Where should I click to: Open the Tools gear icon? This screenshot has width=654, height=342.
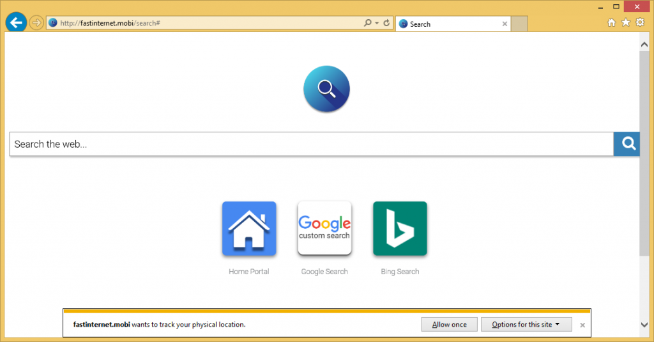point(640,23)
